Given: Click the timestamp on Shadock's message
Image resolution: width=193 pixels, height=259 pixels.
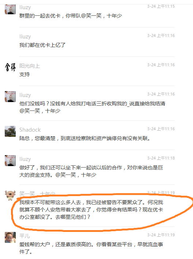Looking at the screenshot, I should 161,129.
